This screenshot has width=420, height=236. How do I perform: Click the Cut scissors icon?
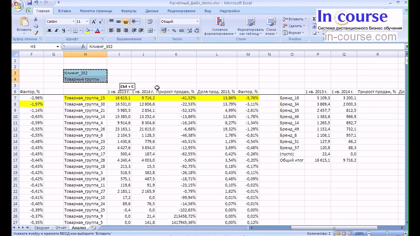[35, 19]
